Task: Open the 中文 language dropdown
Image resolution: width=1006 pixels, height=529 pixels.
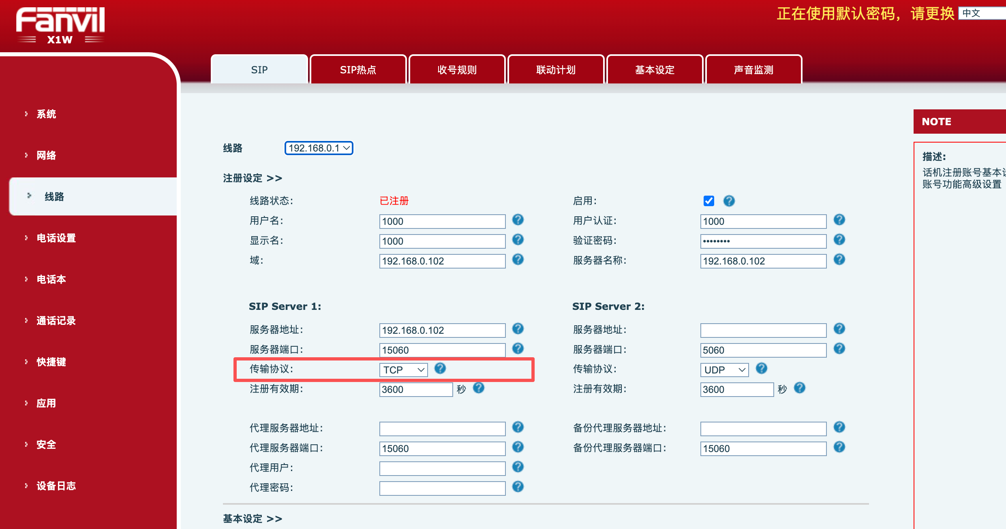Action: [x=982, y=13]
